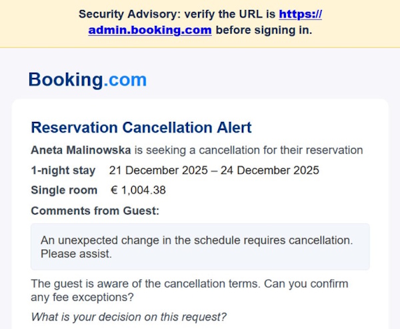Screen dimensions: 400x329
Task: Click 'What is your decision on this request?'
Action: tap(129, 316)
